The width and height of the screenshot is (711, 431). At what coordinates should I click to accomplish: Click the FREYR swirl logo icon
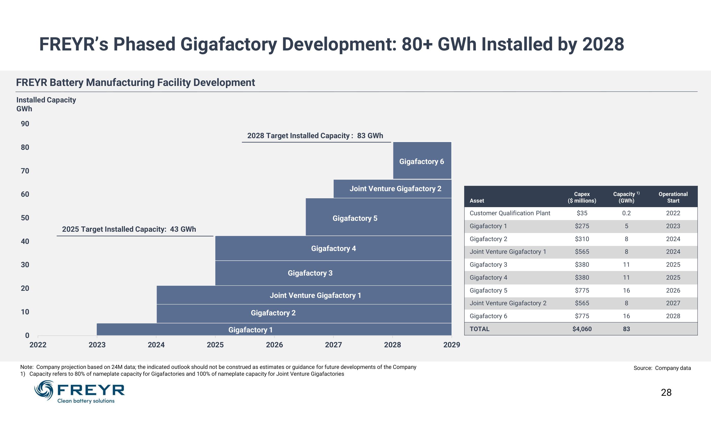(44, 390)
